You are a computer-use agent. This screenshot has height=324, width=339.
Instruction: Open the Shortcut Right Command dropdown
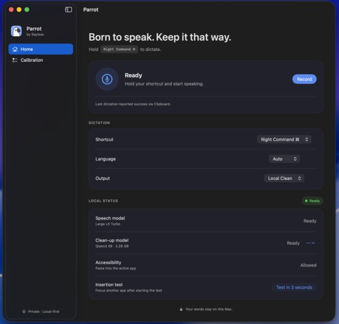click(284, 139)
